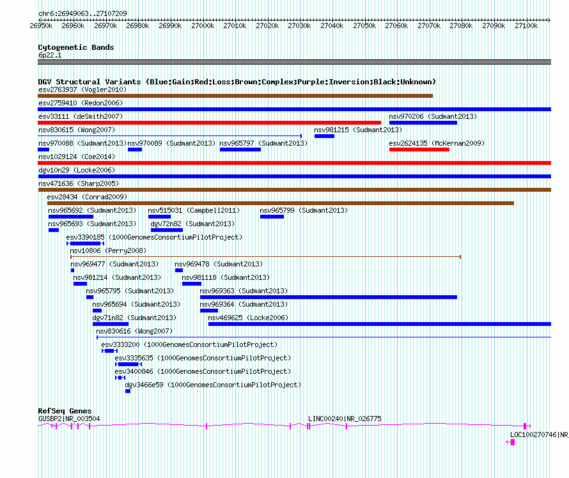Open nsv965693 (Sudmant2013) label

click(x=92, y=224)
